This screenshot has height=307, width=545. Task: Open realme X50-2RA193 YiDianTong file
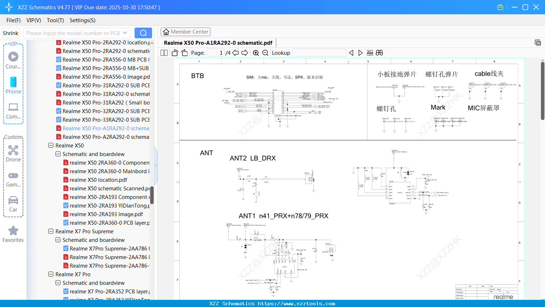(x=107, y=206)
